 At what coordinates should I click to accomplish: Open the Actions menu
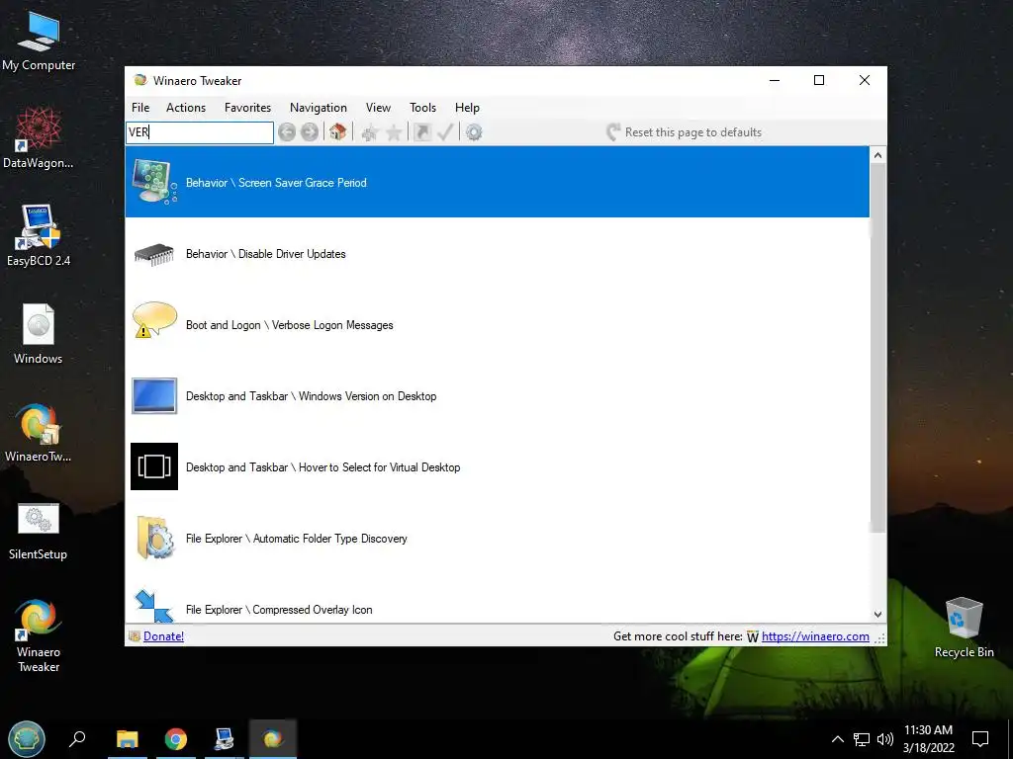pyautogui.click(x=186, y=108)
